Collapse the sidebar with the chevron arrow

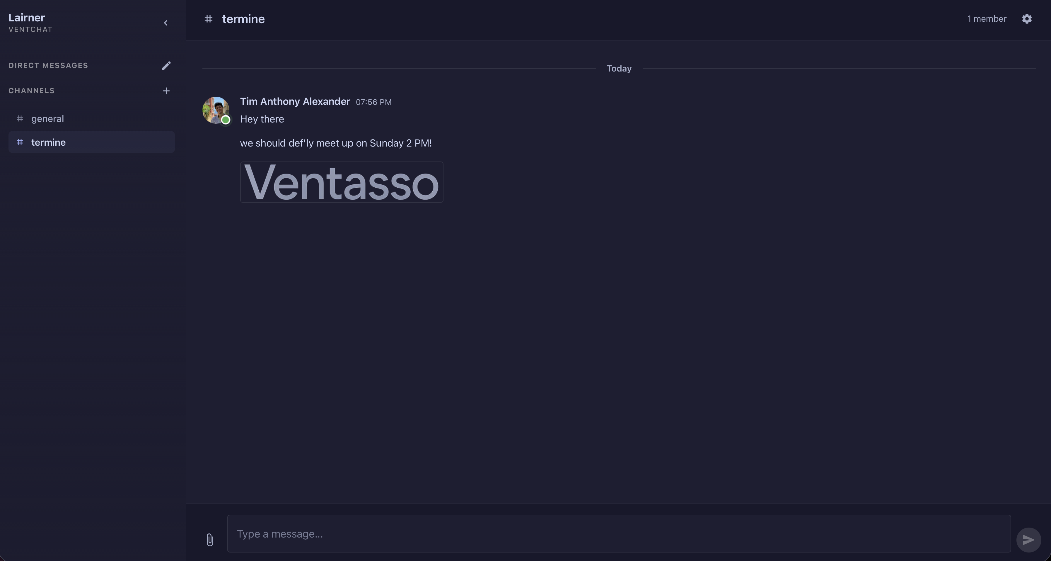(166, 23)
